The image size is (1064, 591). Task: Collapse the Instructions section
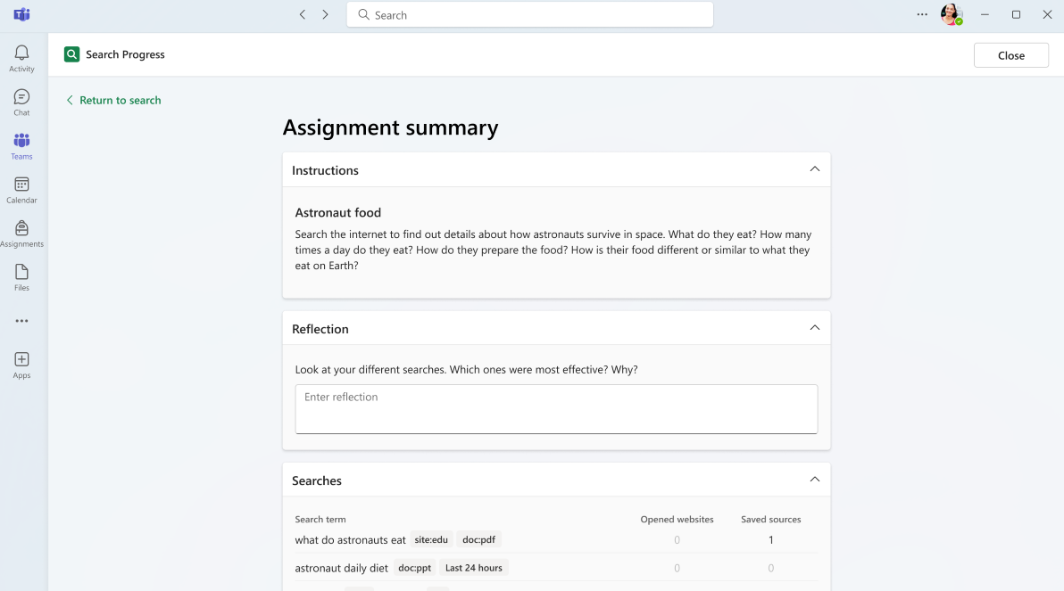click(814, 168)
